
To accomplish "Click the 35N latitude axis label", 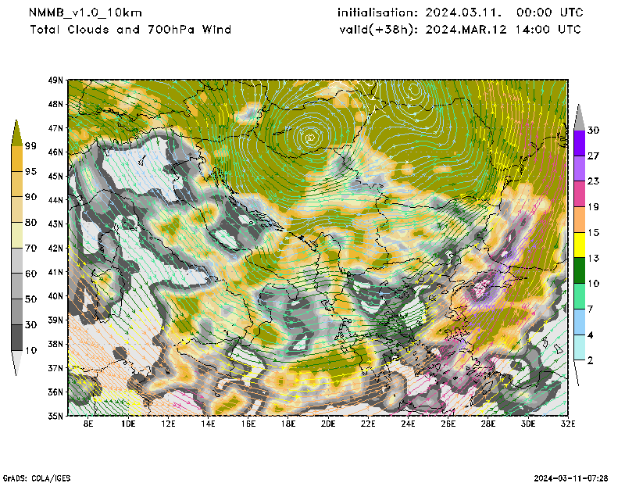I will point(55,416).
